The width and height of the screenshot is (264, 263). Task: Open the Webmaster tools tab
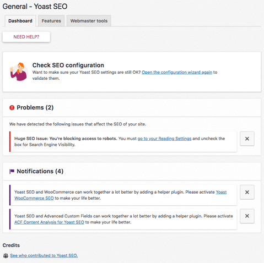pos(89,21)
